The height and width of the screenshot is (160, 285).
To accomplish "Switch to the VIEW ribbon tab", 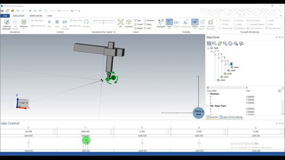I will click(49, 16).
